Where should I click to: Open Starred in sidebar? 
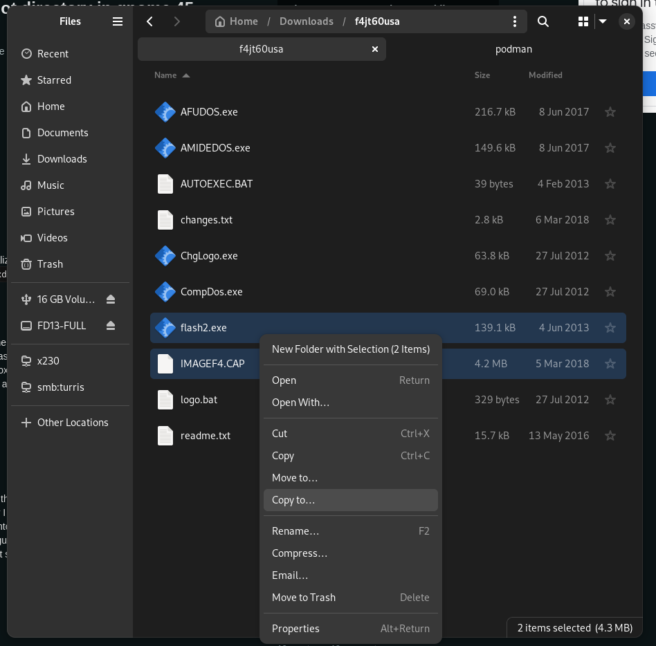pos(70,80)
